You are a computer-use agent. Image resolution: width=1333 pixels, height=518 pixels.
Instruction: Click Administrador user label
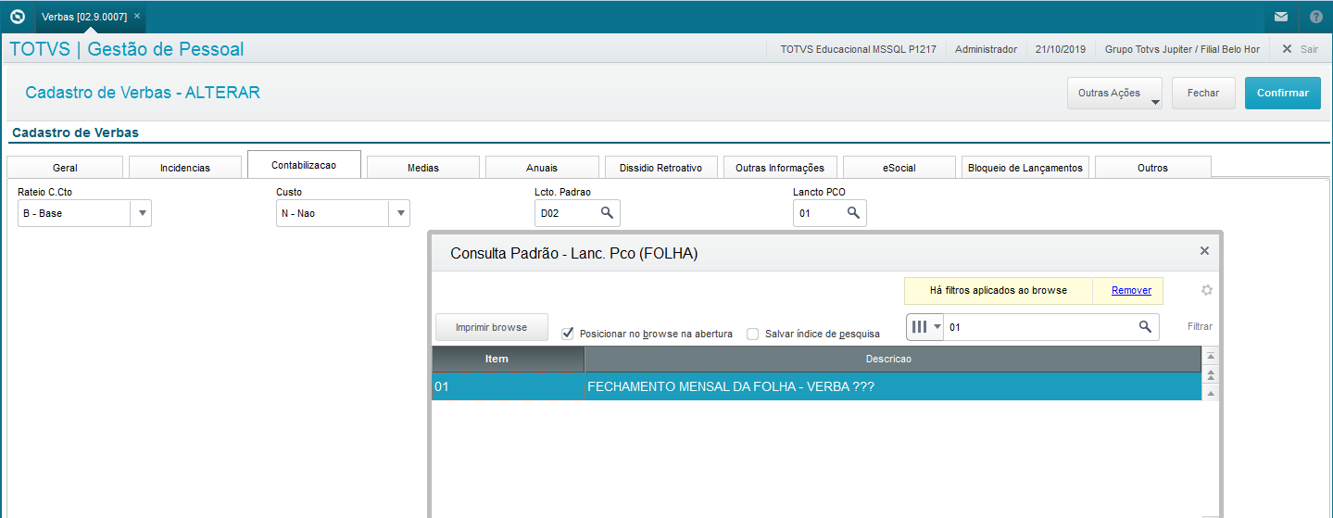click(x=986, y=49)
